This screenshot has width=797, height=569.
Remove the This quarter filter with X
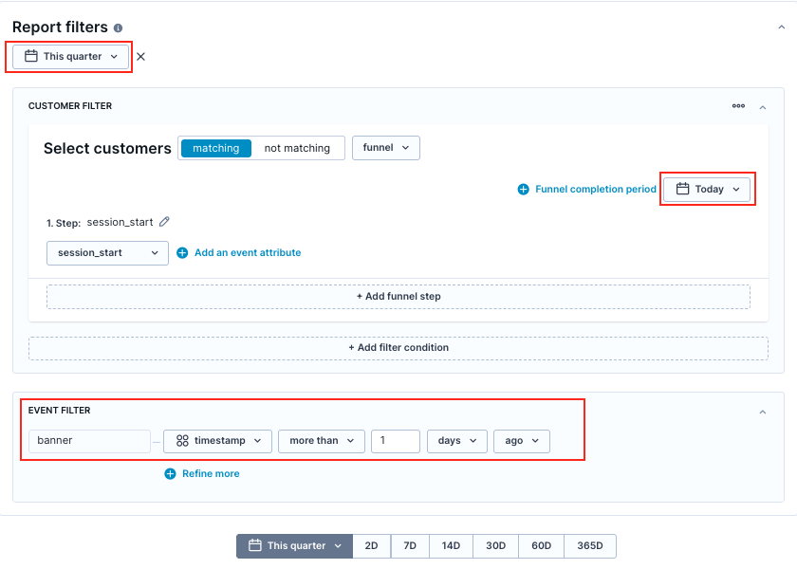(140, 56)
